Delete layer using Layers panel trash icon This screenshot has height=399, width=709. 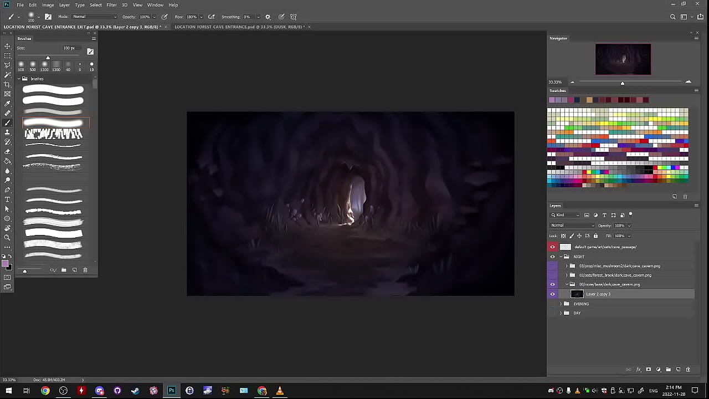pos(688,370)
